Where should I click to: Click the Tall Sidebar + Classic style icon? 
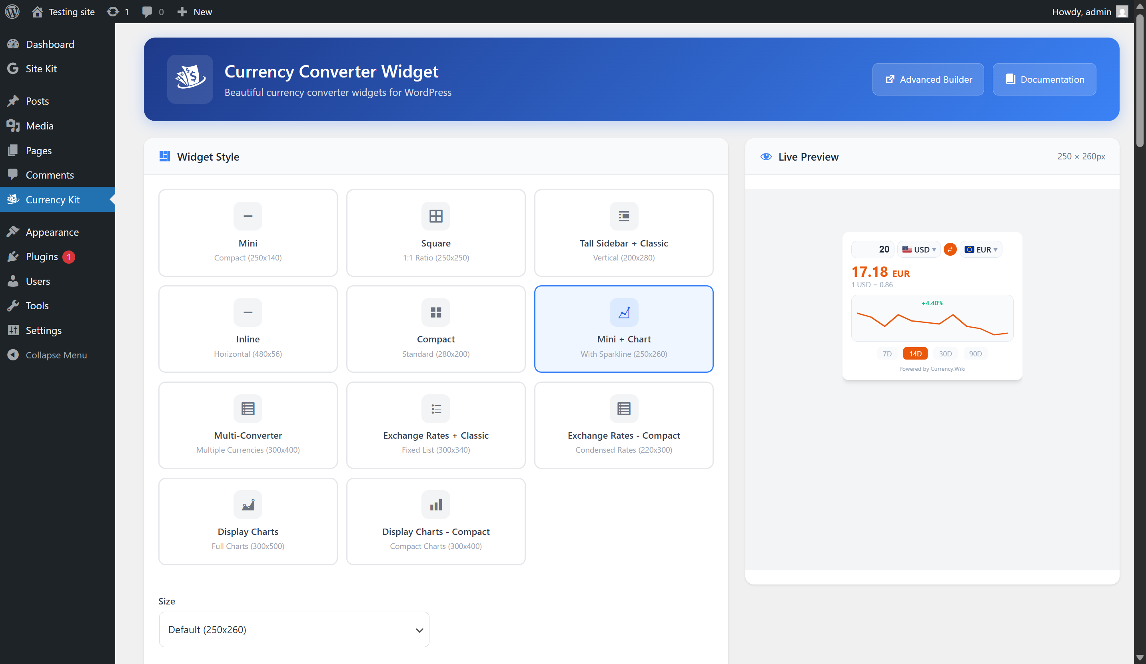[x=623, y=216]
